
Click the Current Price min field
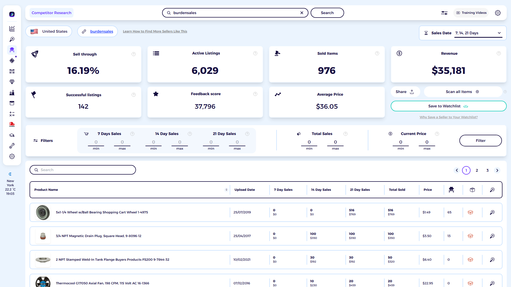401,142
